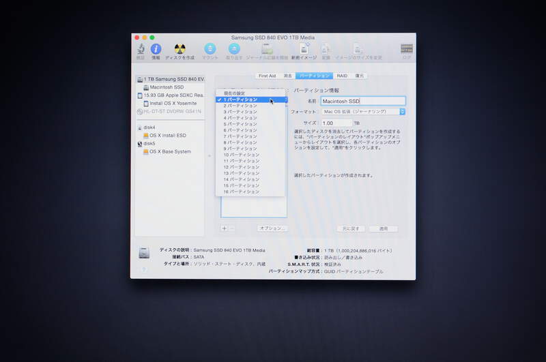Click the disk drive icon in info footer

coord(144,253)
